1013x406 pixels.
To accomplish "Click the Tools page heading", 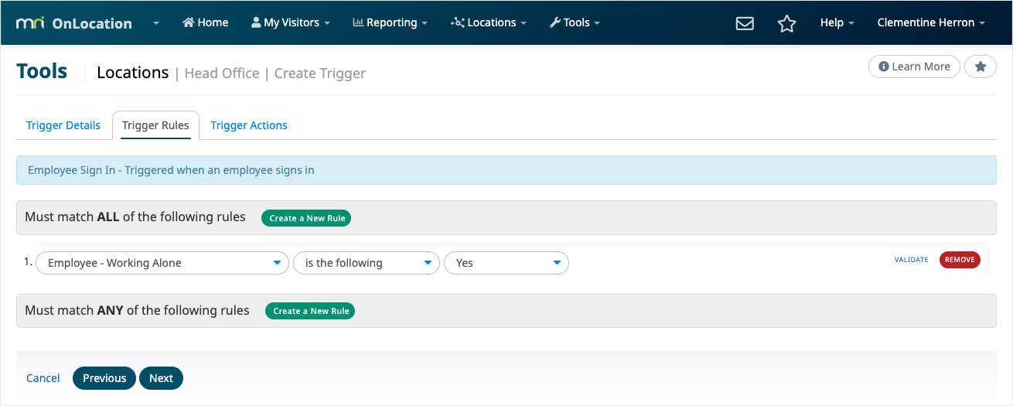I will (x=42, y=71).
